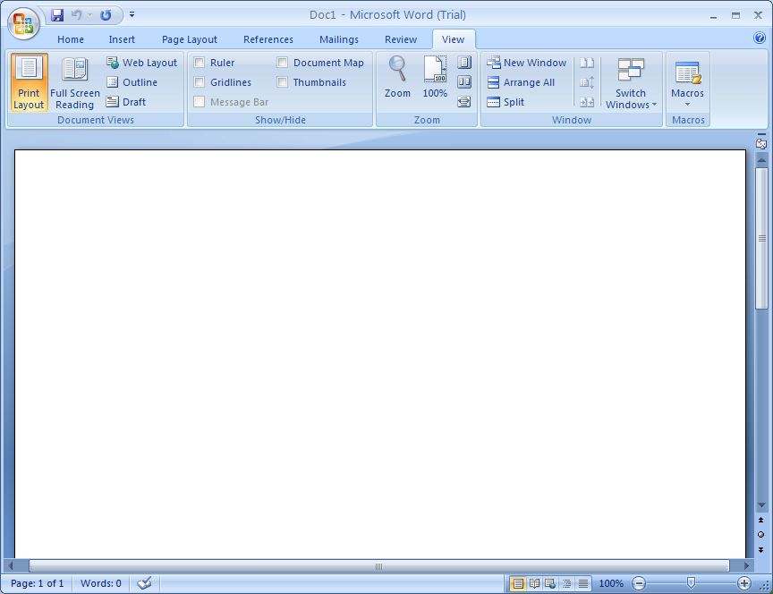Viewport: 773px width, 594px height.
Task: Select Web Layout in status bar
Action: 550,583
